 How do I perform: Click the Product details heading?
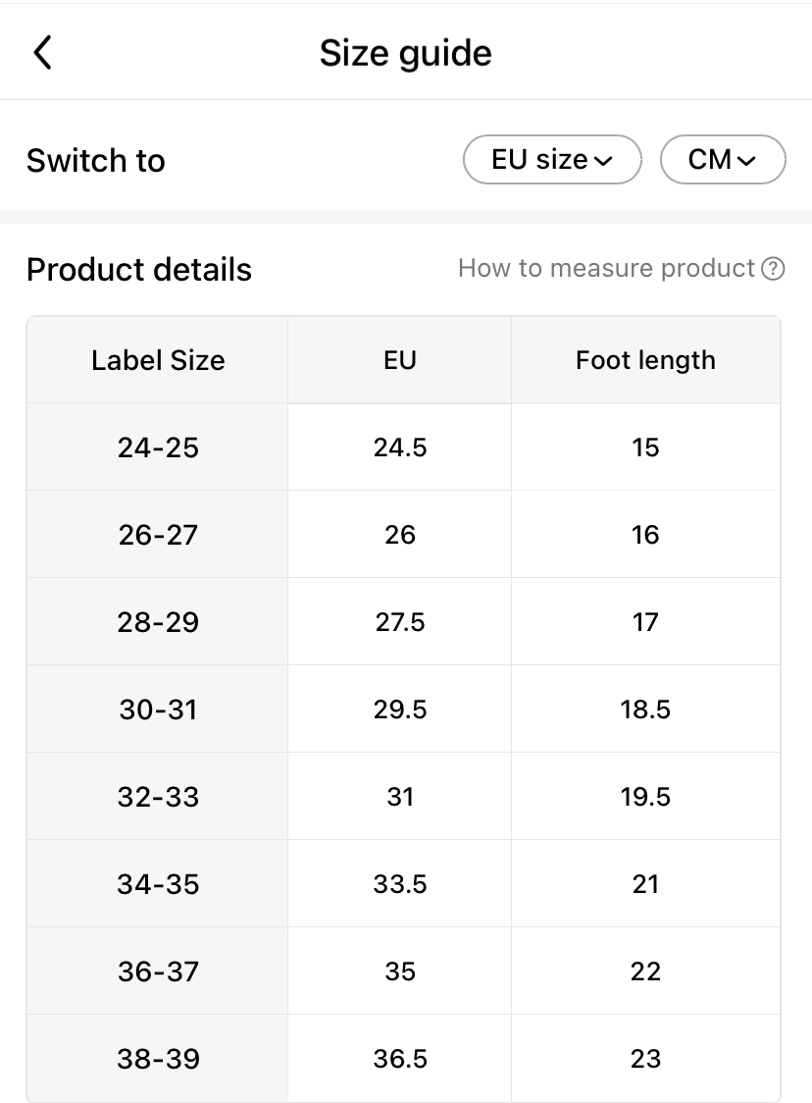pyautogui.click(x=139, y=270)
